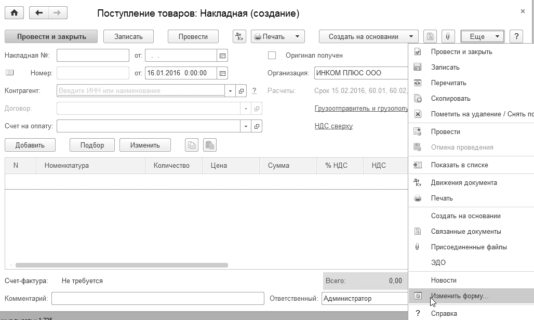
Task: Click the Цена column header
Action: click(x=231, y=165)
